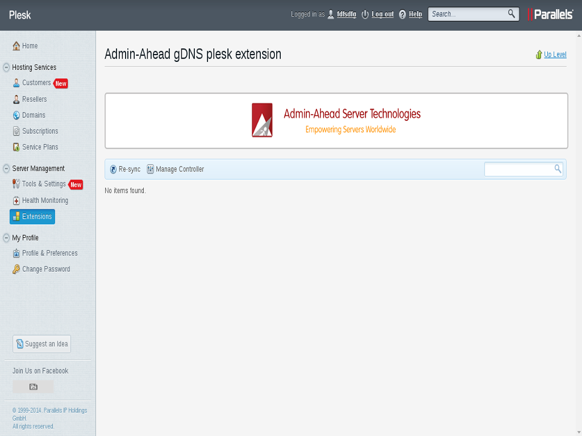The width and height of the screenshot is (582, 436).
Task: Open the Subscriptions menu item
Action: (x=40, y=131)
